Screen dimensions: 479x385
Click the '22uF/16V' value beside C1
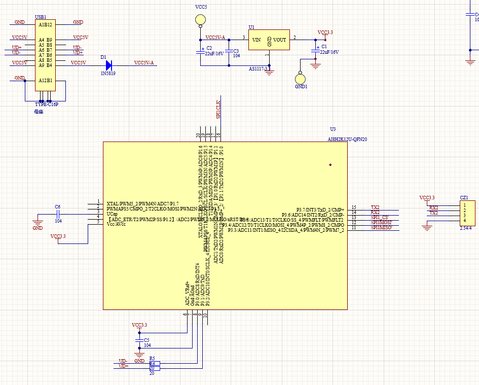pos(329,52)
